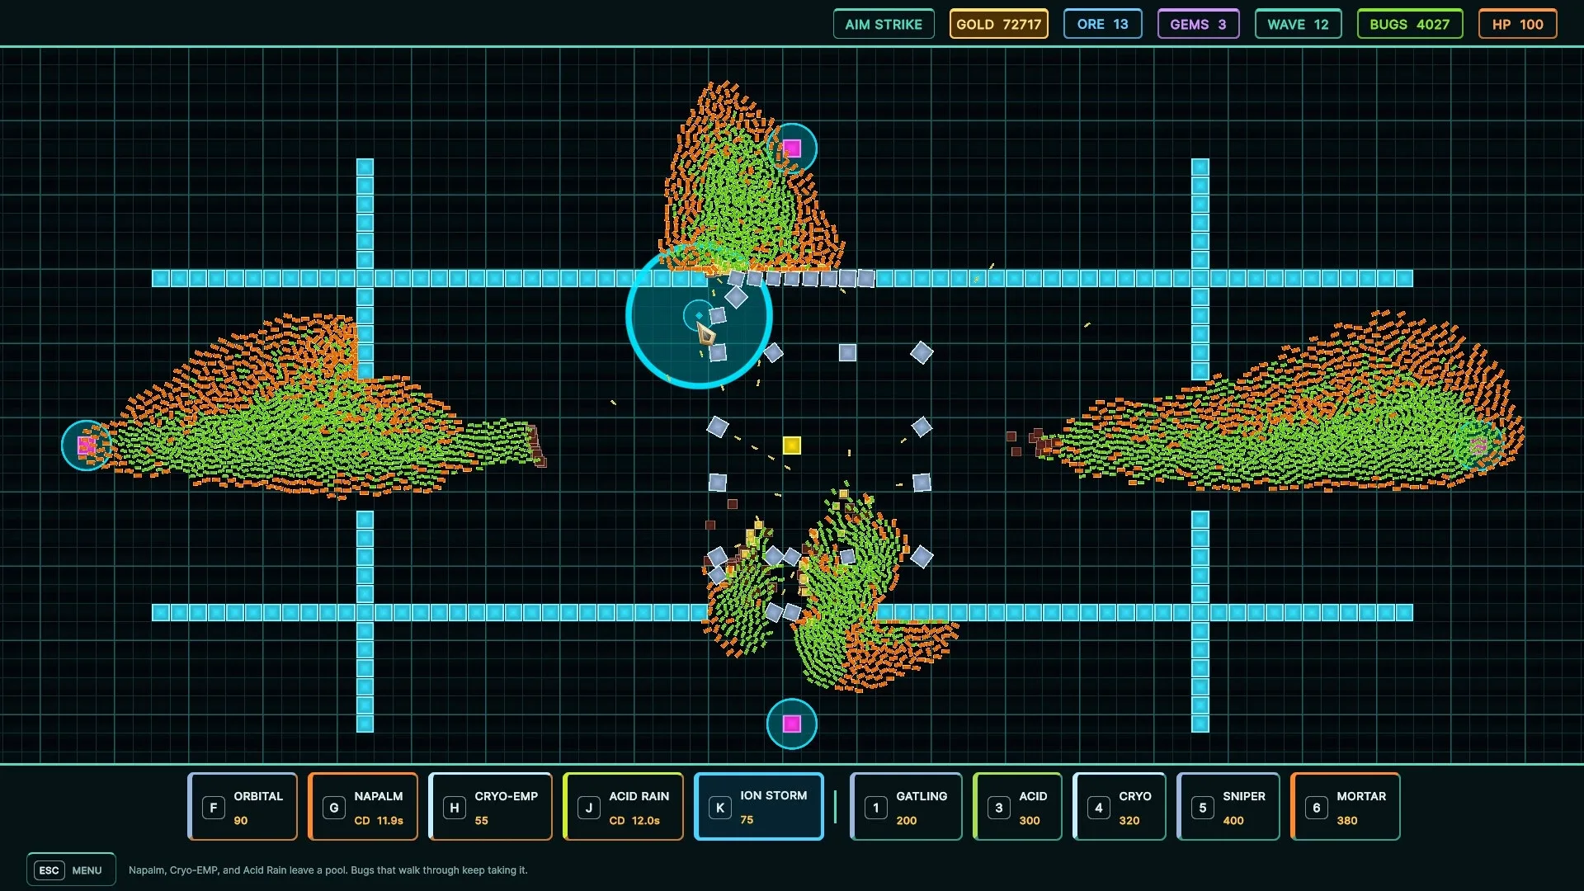
Task: Select the Orbital strike ability card
Action: (x=243, y=807)
